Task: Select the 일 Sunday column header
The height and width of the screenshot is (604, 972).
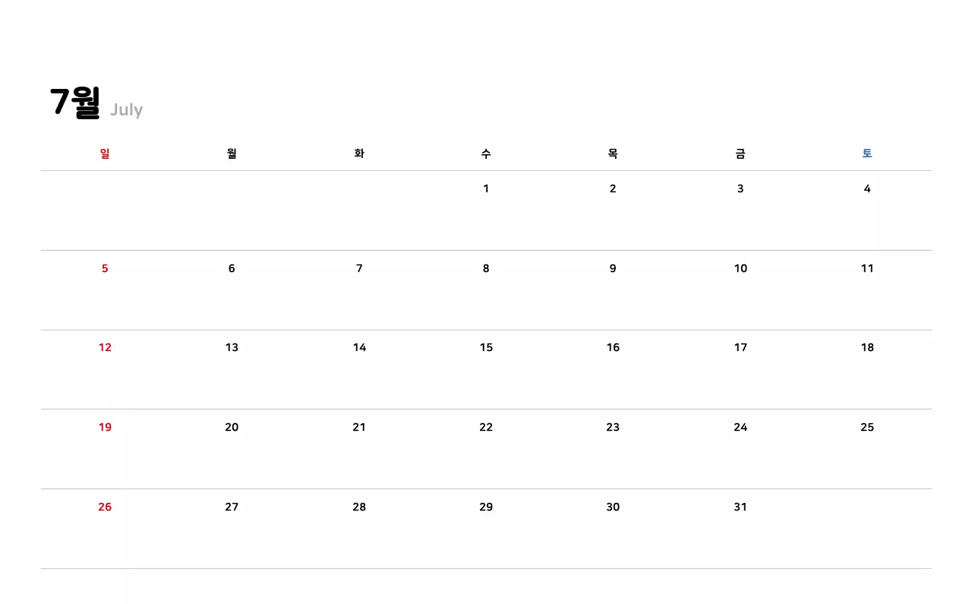Action: 105,153
